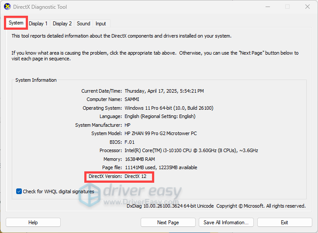Switch to the Sound tab
The height and width of the screenshot is (233, 318).
pos(83,24)
